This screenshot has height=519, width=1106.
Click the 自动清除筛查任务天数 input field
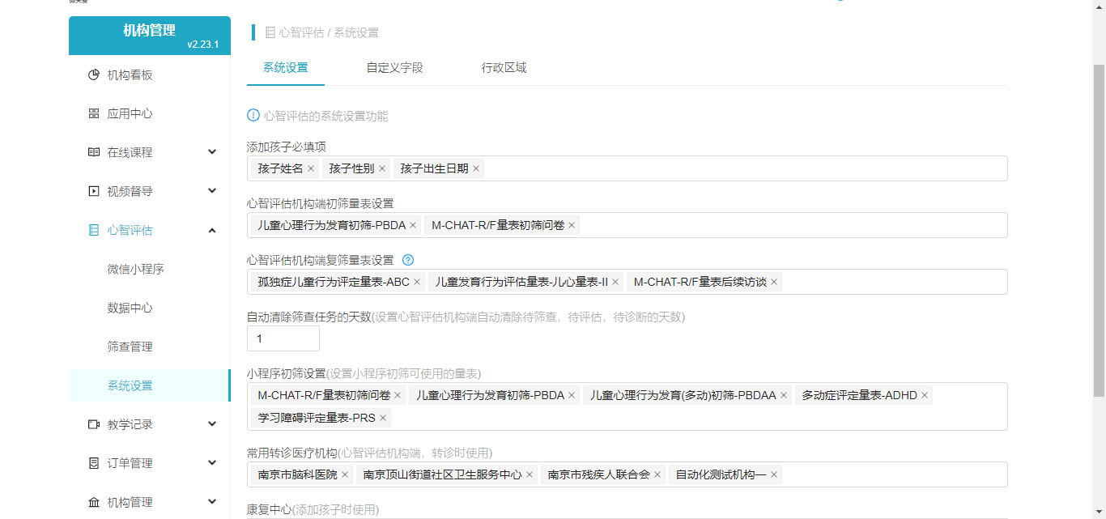point(283,339)
